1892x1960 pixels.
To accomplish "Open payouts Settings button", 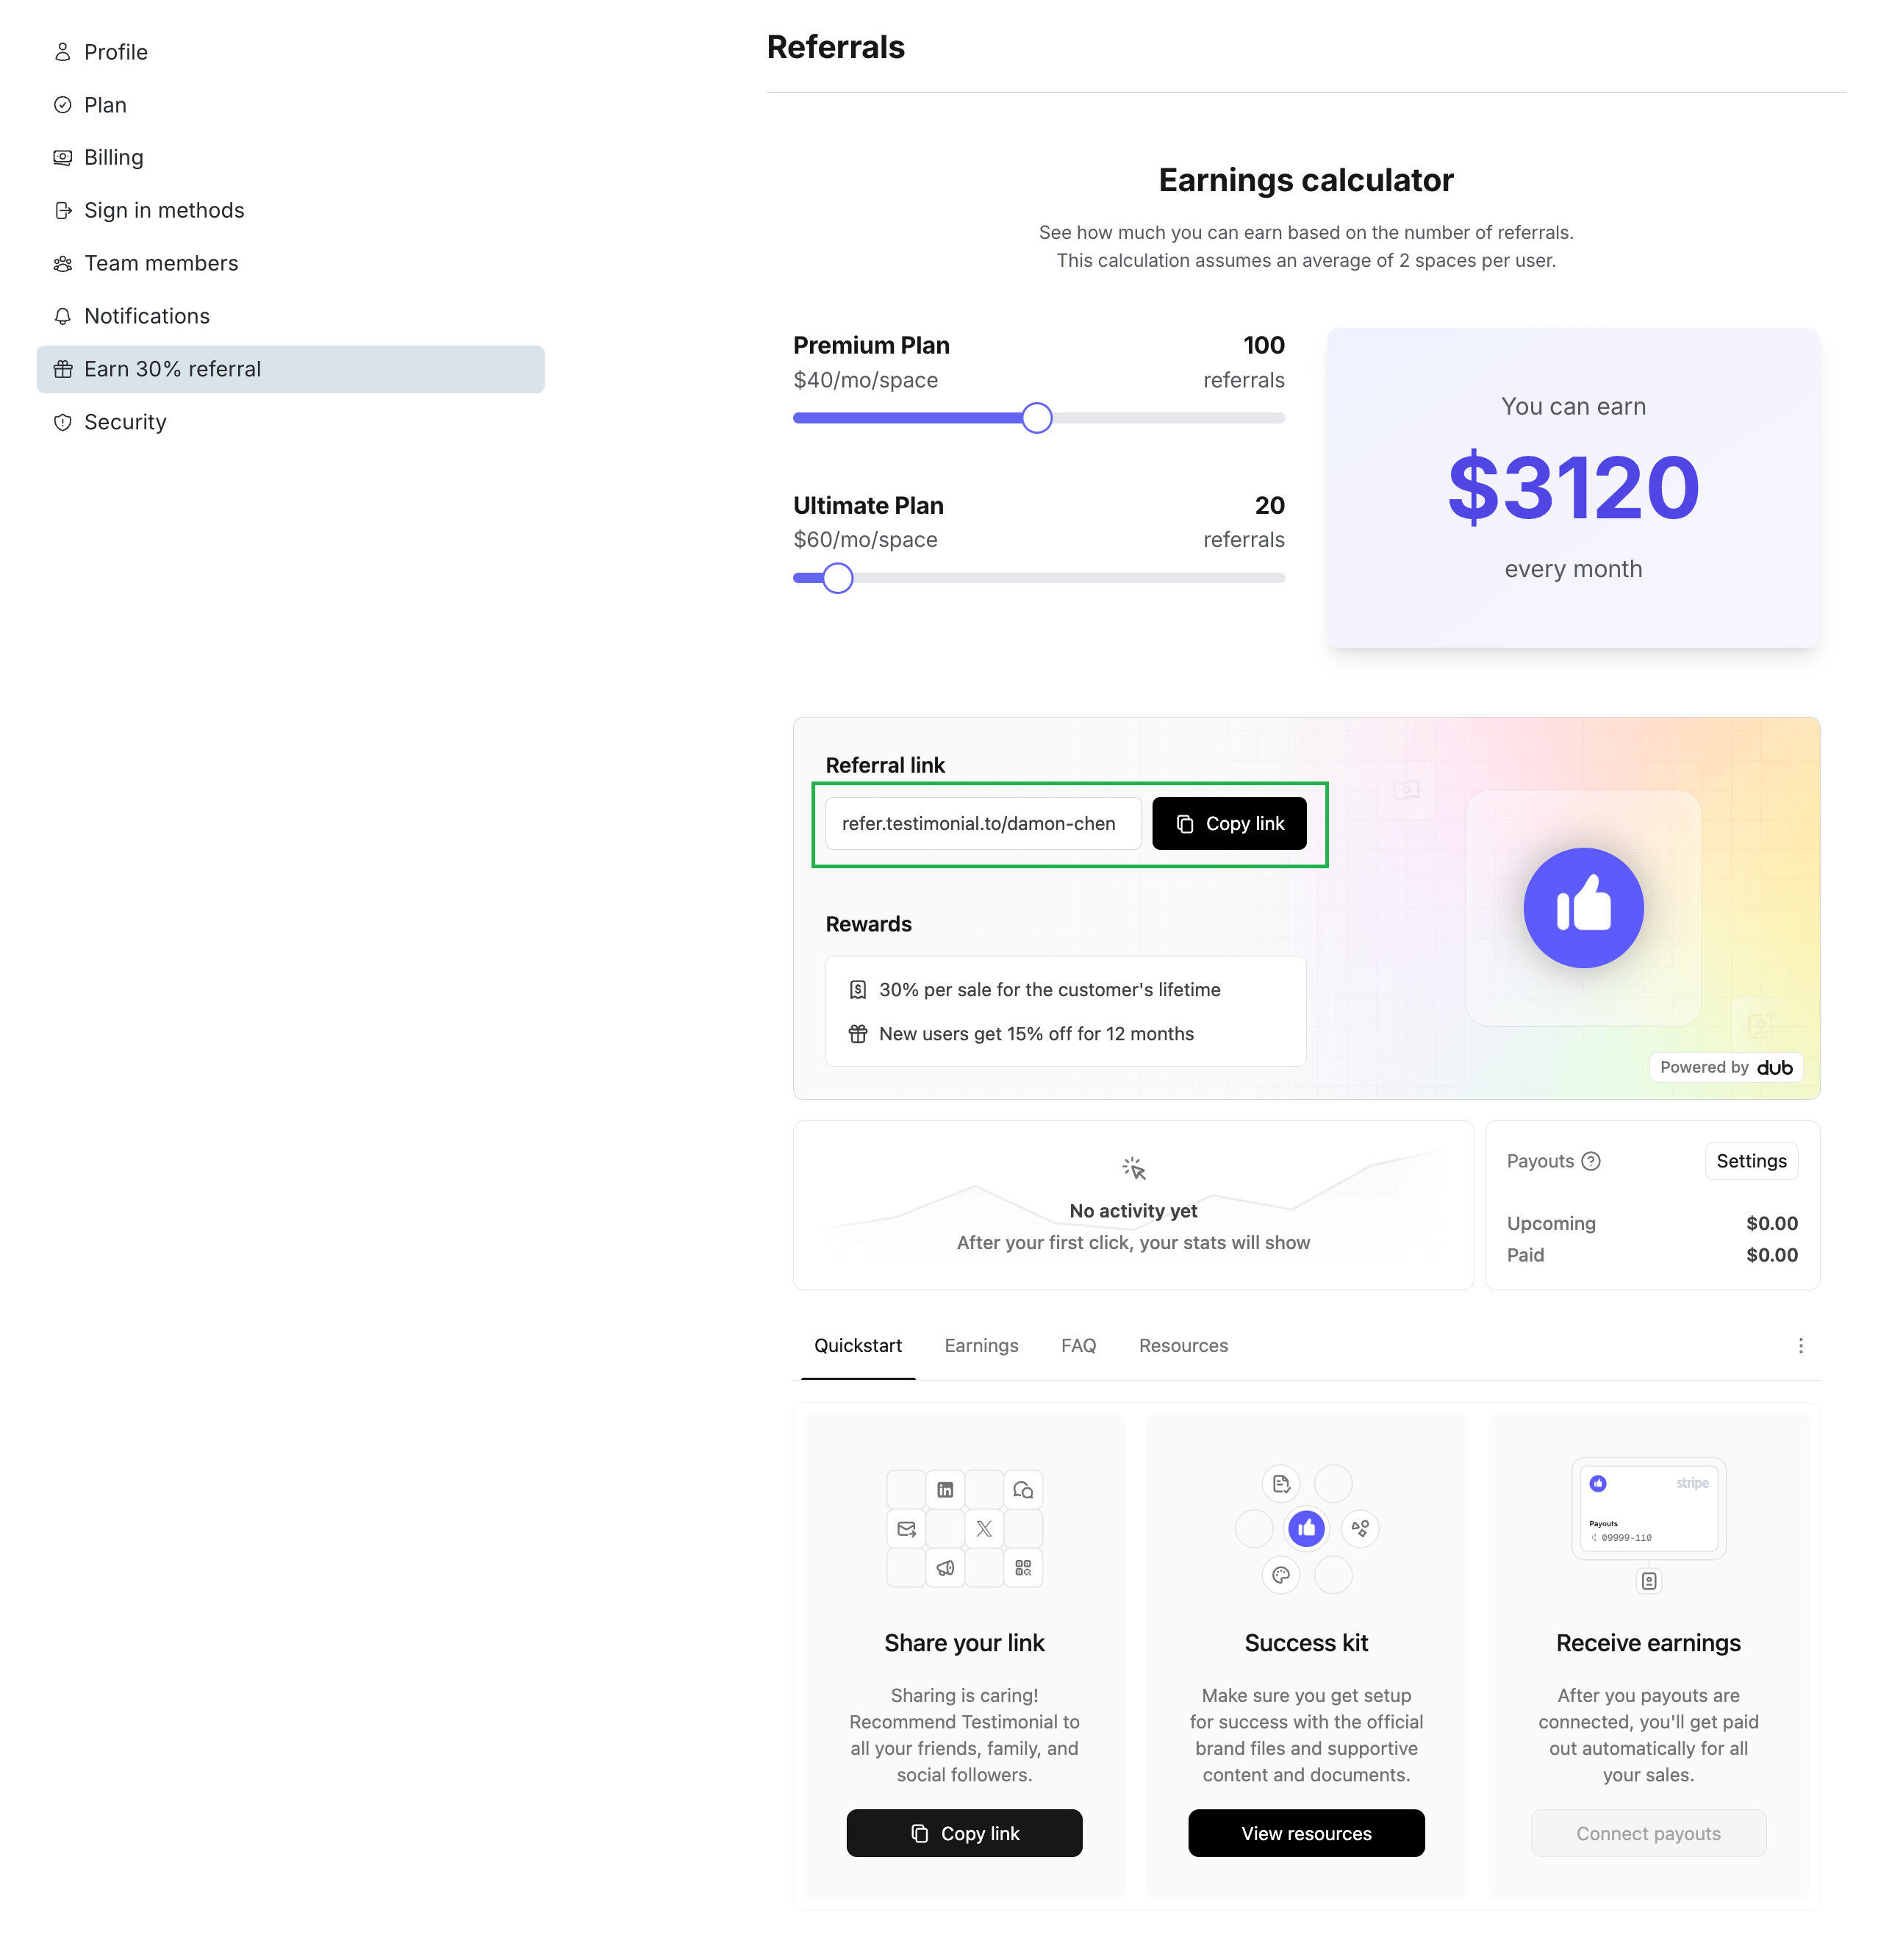I will pyautogui.click(x=1751, y=1161).
